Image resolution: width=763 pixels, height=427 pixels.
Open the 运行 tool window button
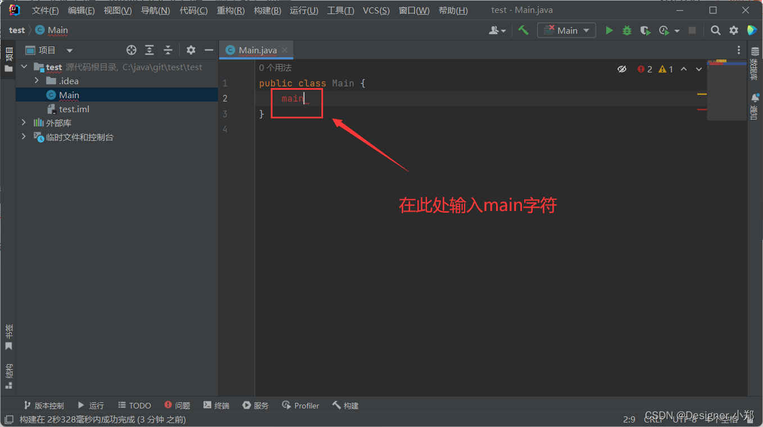[x=91, y=405]
